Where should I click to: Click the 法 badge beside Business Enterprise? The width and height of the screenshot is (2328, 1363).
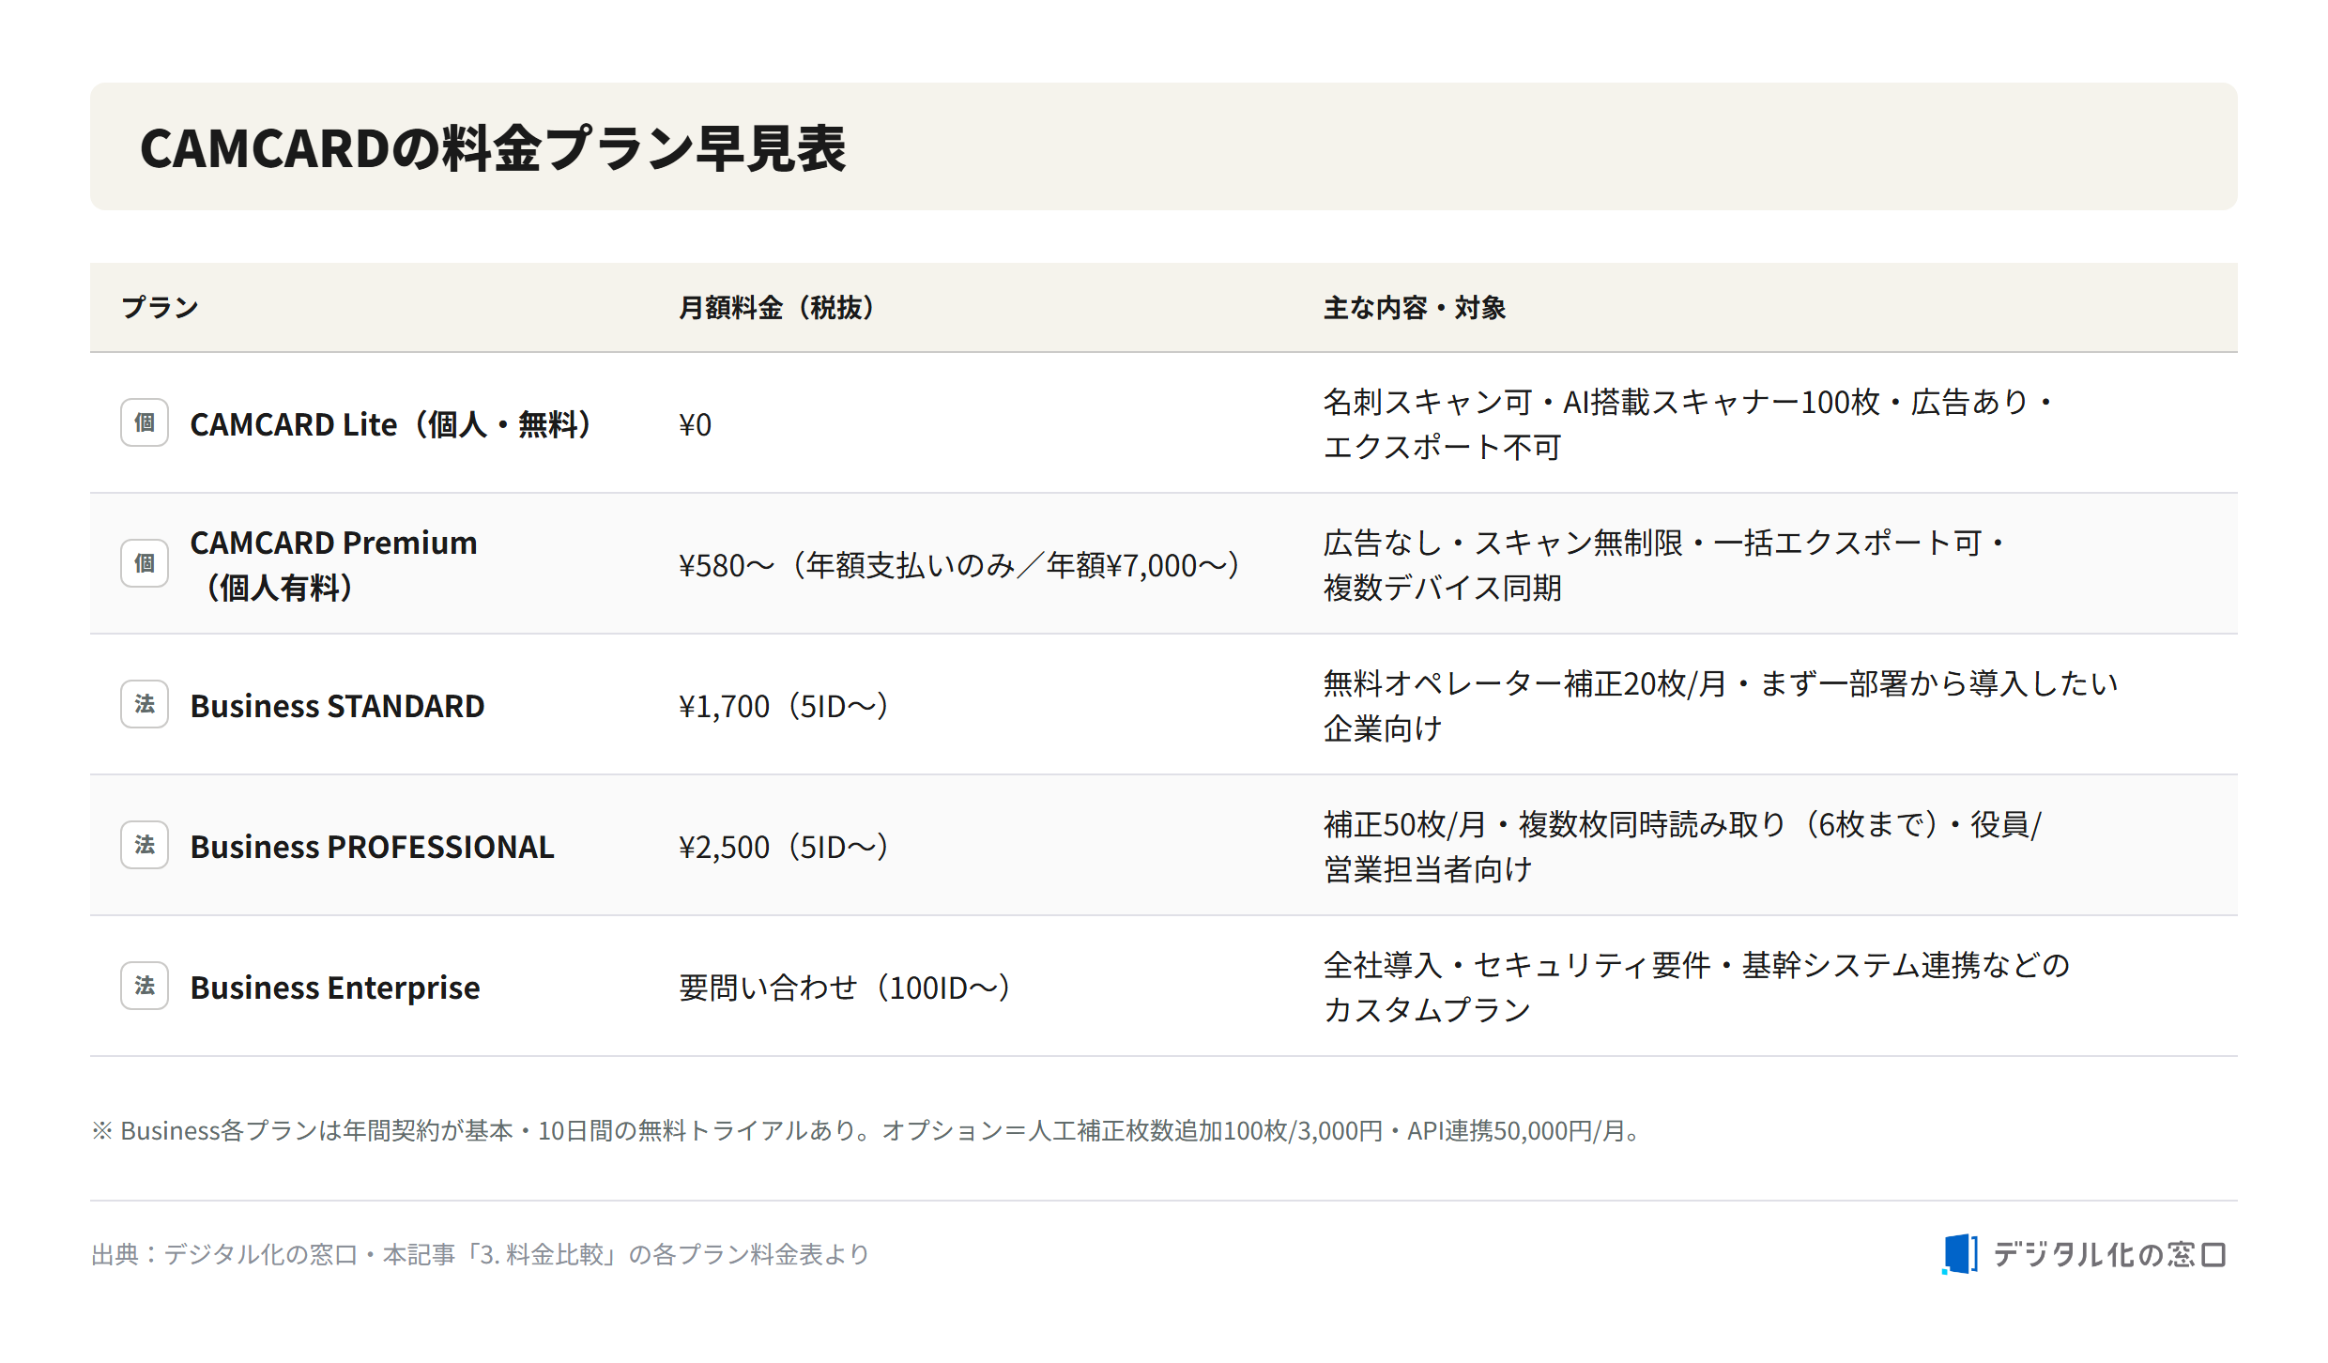(x=145, y=986)
